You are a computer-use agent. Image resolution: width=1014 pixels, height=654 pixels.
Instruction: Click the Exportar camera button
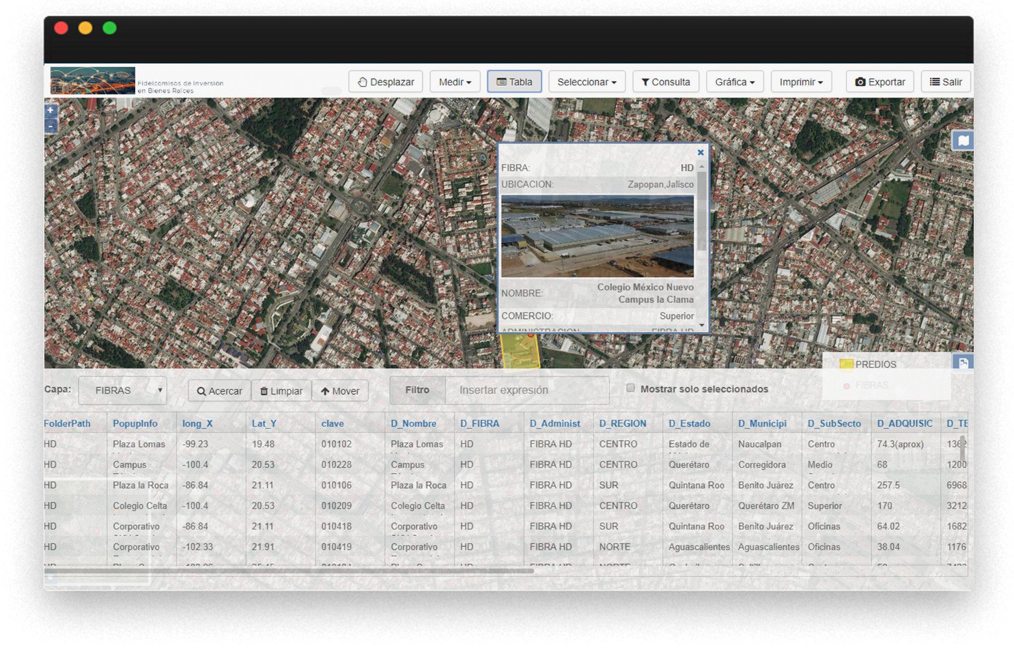[x=880, y=82]
